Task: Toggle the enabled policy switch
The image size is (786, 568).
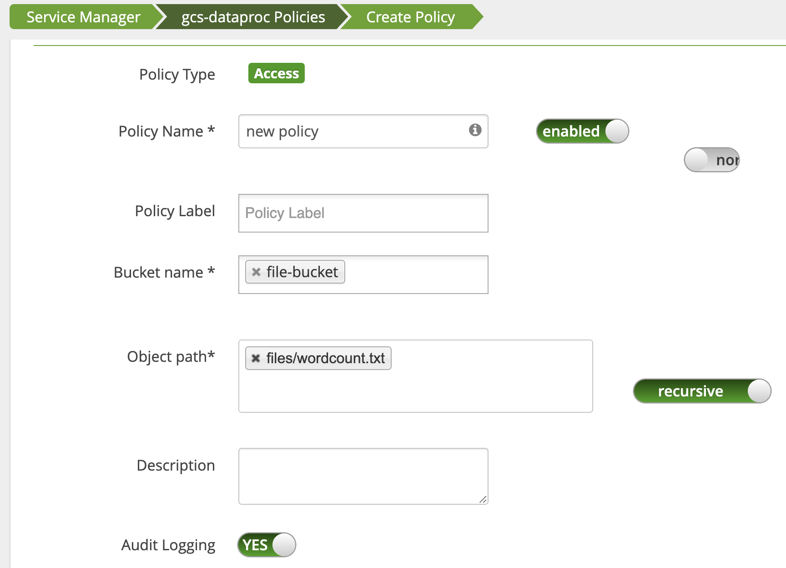Action: coord(582,132)
